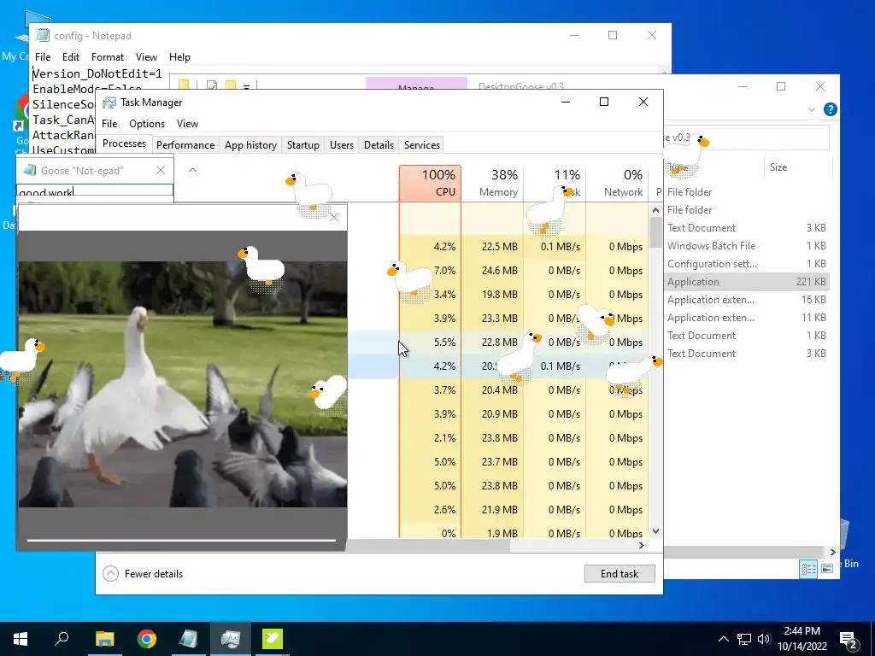
Task: Close the Goose Not-epad window
Action: pyautogui.click(x=160, y=170)
